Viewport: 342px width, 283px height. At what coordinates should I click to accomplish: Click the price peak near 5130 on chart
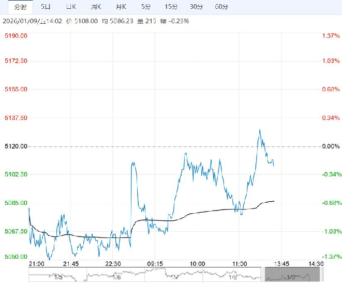coord(259,130)
